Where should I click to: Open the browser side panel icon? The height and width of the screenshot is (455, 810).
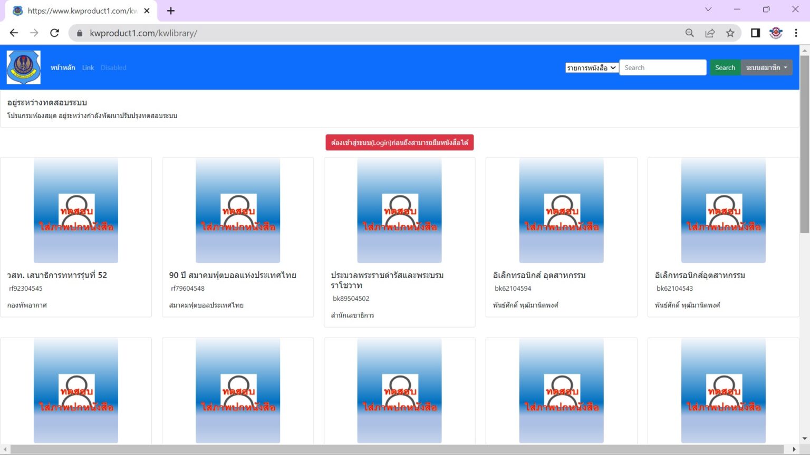click(755, 33)
